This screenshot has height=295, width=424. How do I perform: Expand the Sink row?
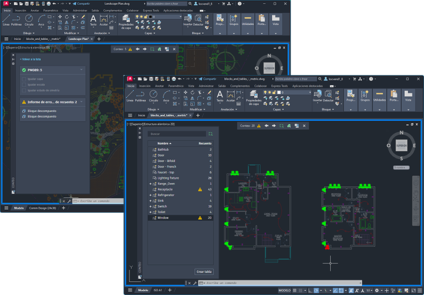pyautogui.click(x=151, y=201)
